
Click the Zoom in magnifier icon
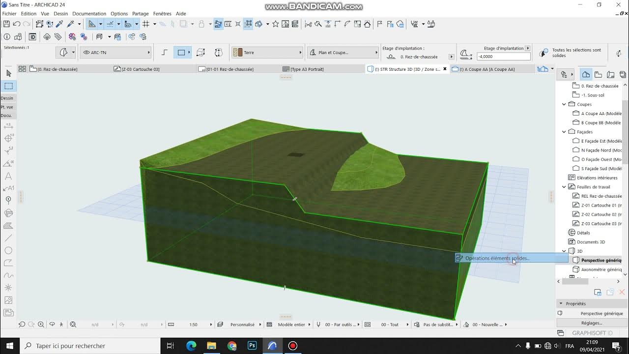41,324
